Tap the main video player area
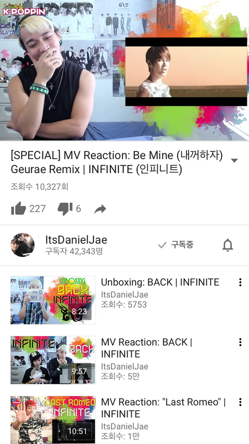This screenshot has width=249, height=444. tap(125, 70)
